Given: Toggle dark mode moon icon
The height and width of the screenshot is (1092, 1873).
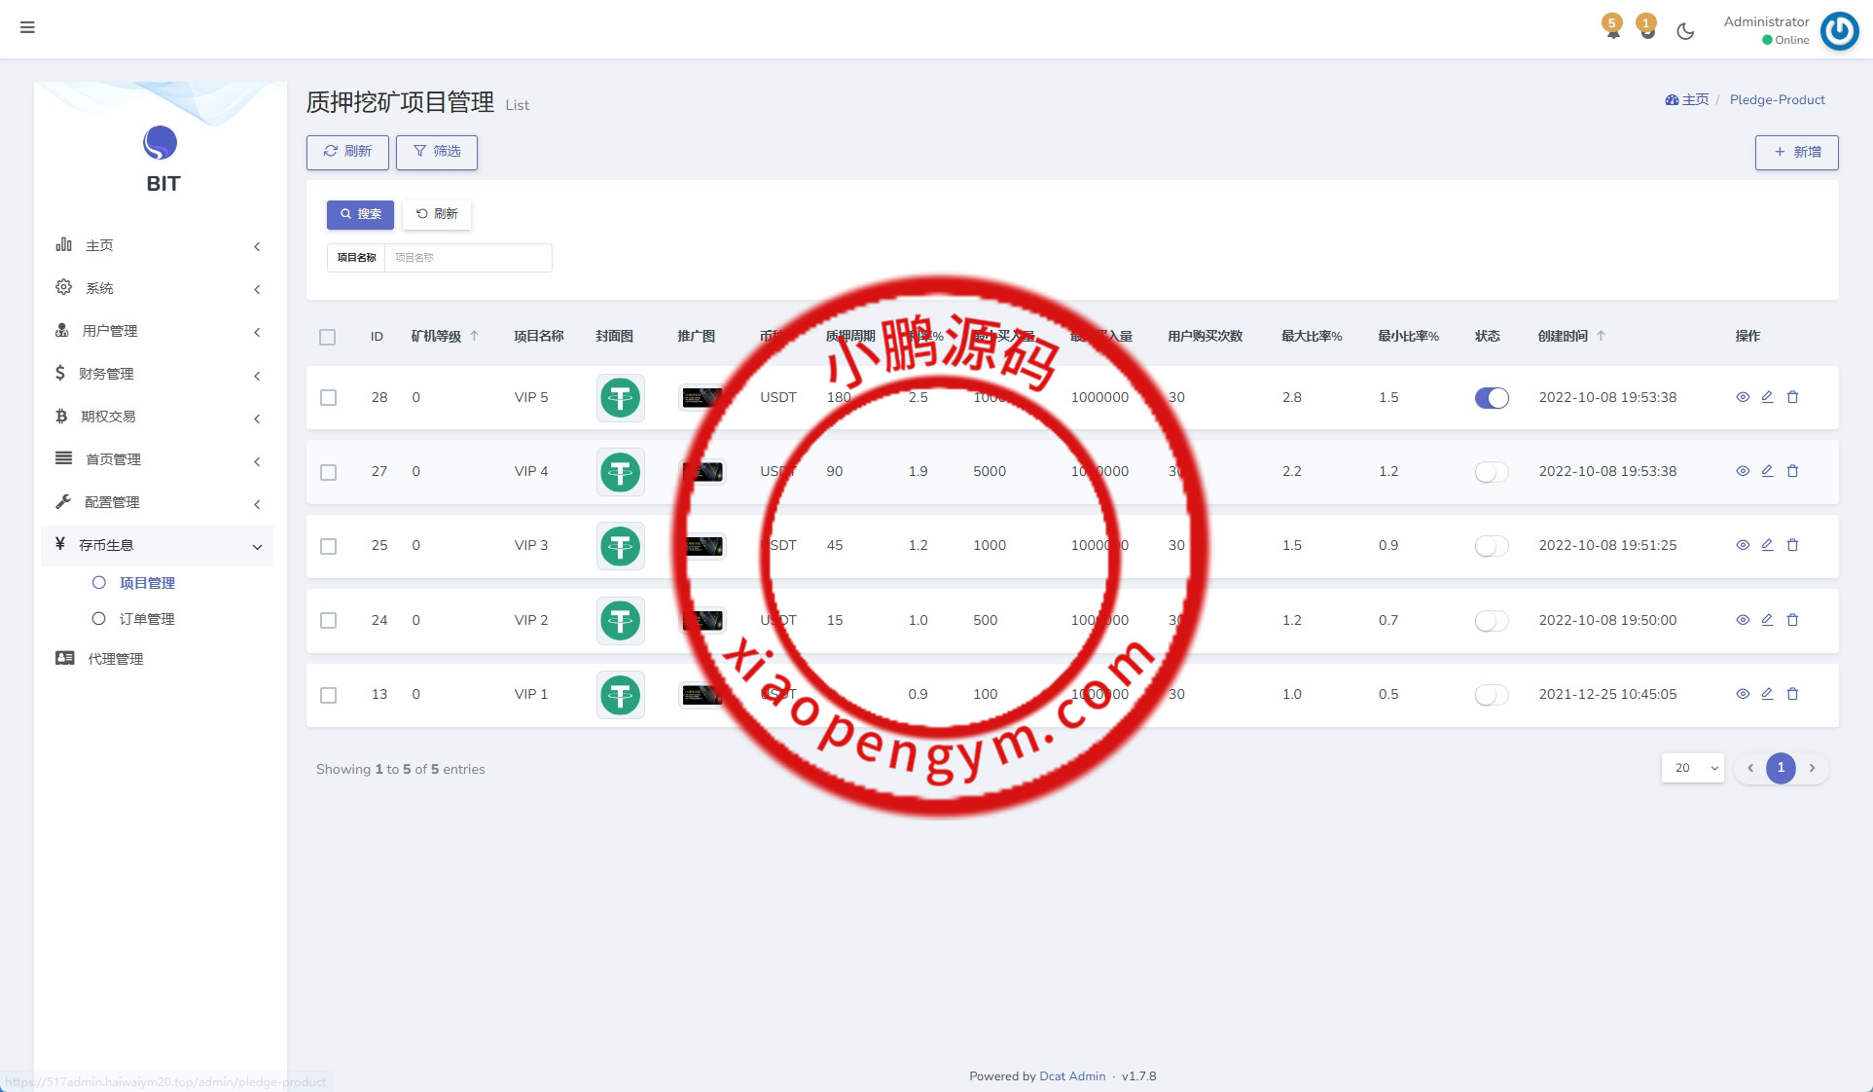Looking at the screenshot, I should tap(1685, 31).
